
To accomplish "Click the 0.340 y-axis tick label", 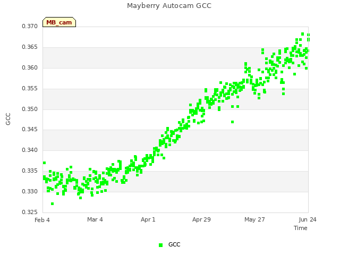I will pyautogui.click(x=30, y=150).
